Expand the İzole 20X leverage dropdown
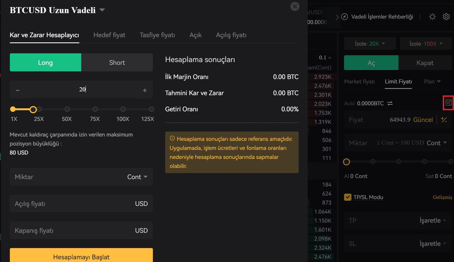The image size is (454, 262). click(x=370, y=43)
